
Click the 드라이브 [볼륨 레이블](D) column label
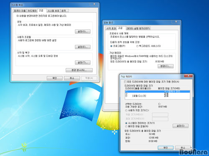[138, 88]
